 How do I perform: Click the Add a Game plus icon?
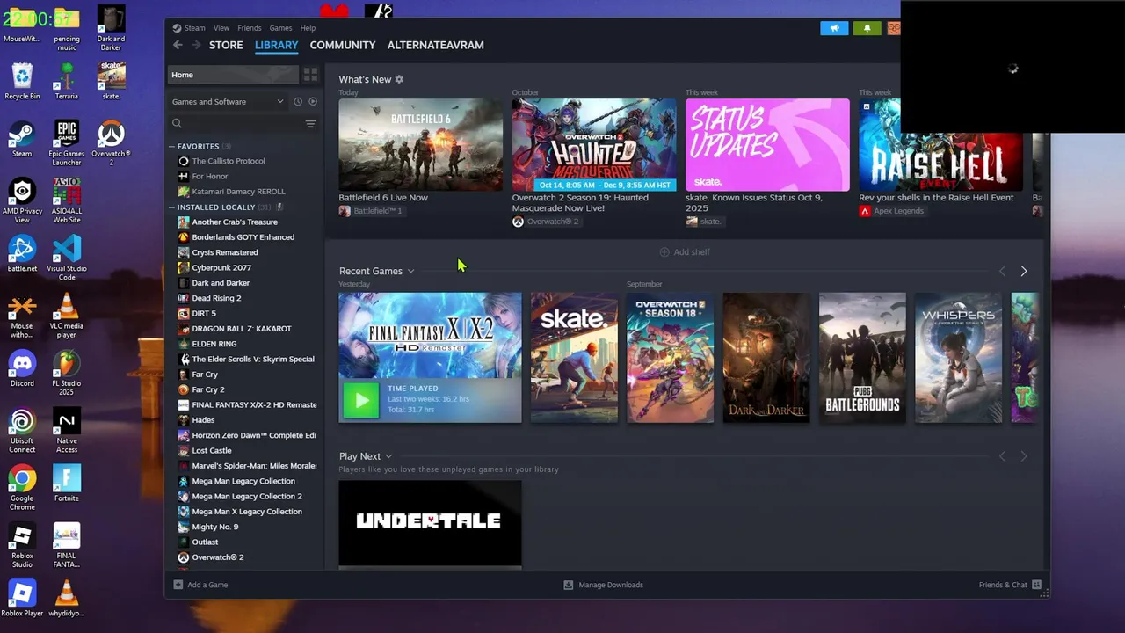pyautogui.click(x=178, y=585)
